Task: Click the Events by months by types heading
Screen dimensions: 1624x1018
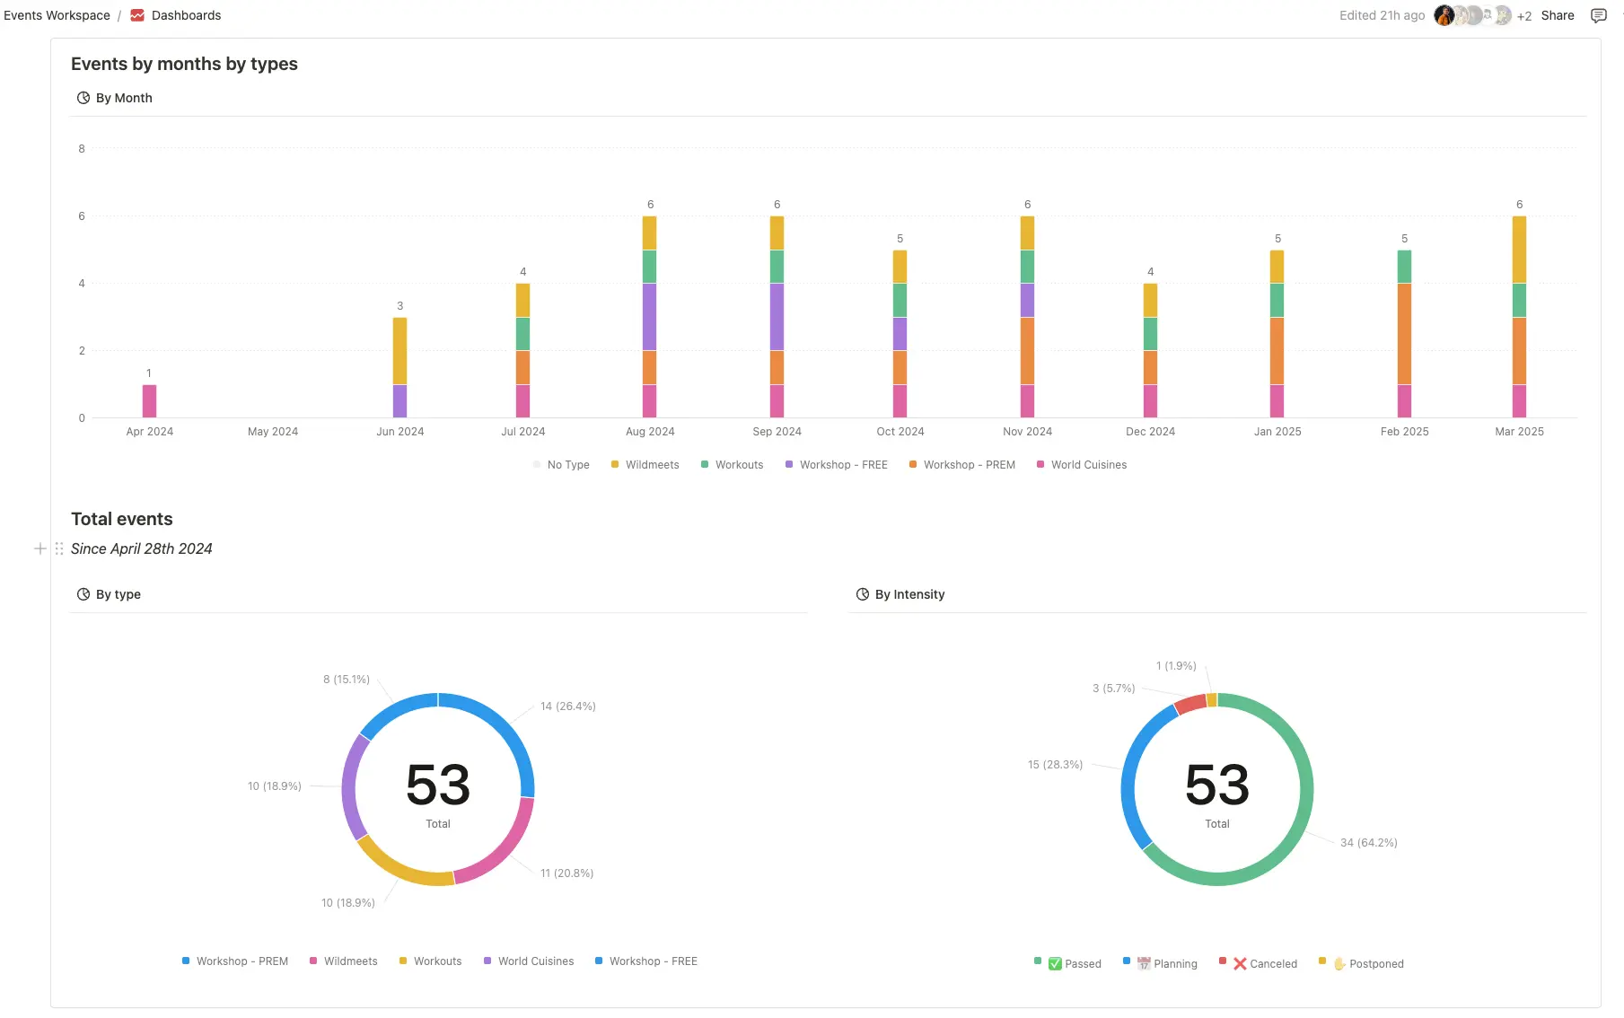Action: pos(184,64)
